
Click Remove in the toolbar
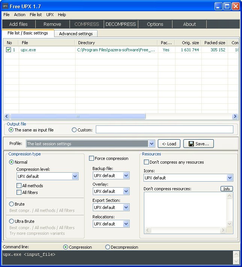pos(52,24)
